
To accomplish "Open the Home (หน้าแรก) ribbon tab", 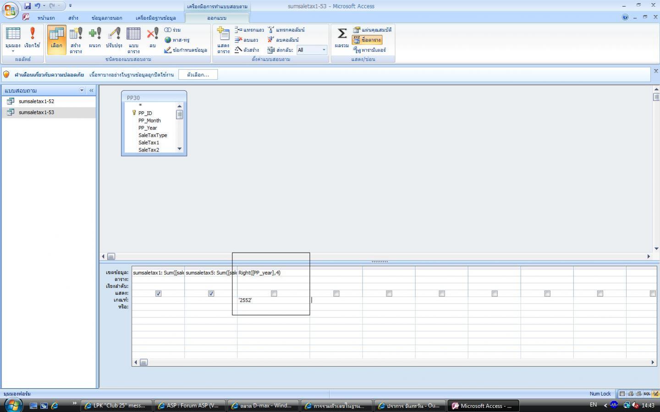I will point(46,18).
